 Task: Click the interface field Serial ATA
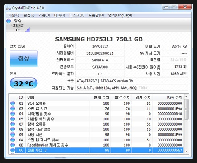coord(100,60)
